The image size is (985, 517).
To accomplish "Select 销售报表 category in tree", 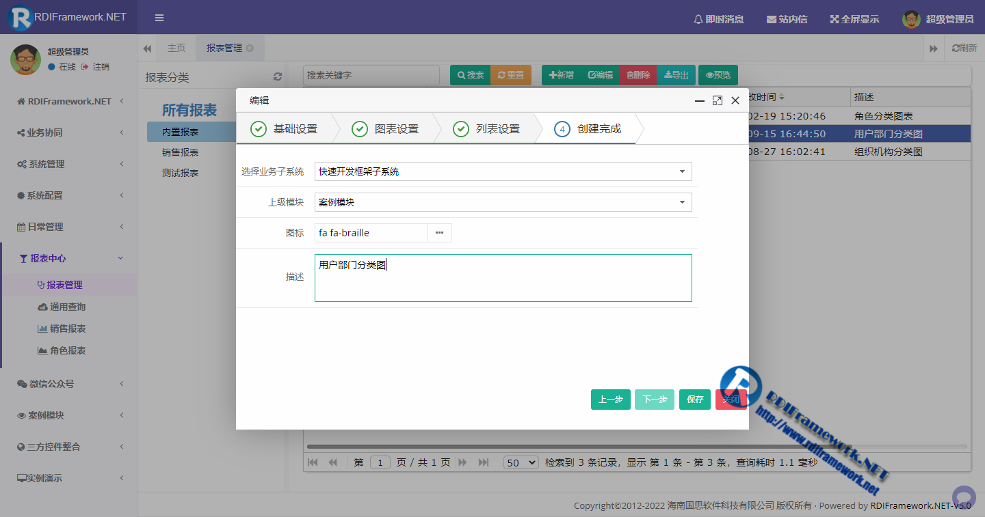I will pyautogui.click(x=181, y=152).
